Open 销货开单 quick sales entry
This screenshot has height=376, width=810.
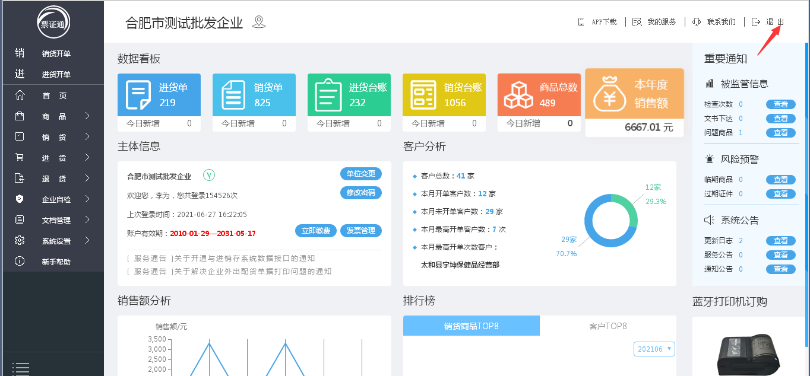tap(56, 54)
